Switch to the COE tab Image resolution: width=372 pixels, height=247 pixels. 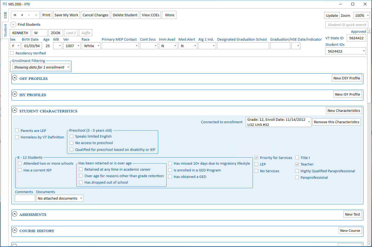5,15
